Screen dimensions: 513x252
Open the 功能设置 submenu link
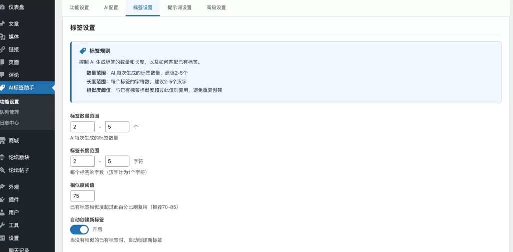pyautogui.click(x=10, y=102)
